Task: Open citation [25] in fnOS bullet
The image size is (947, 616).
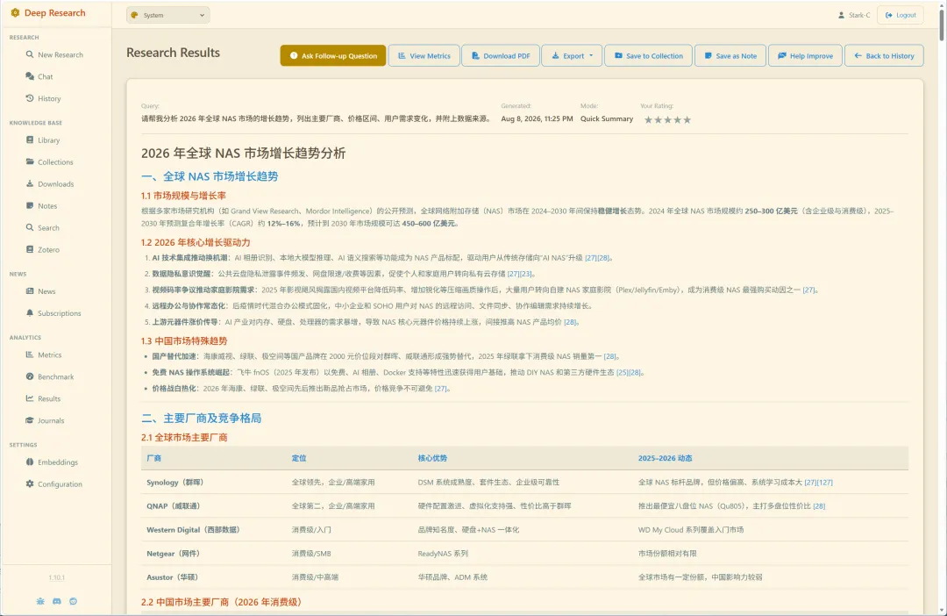Action: 622,372
